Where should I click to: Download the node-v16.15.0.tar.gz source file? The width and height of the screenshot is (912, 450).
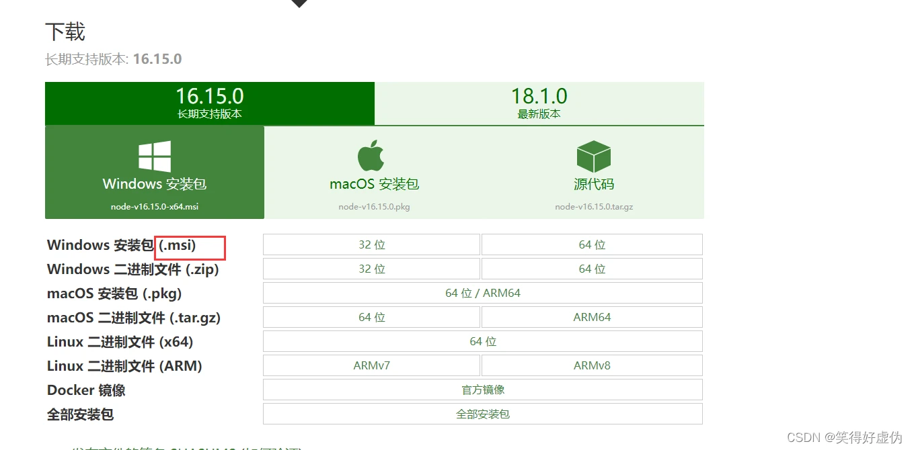[594, 207]
